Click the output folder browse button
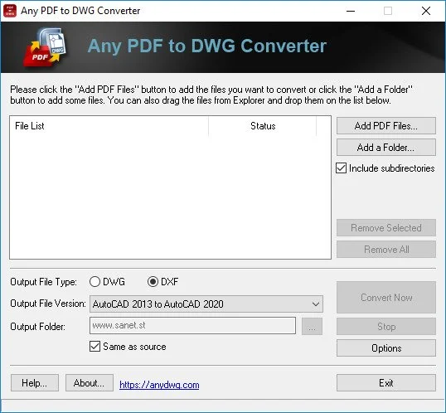 click(x=312, y=327)
